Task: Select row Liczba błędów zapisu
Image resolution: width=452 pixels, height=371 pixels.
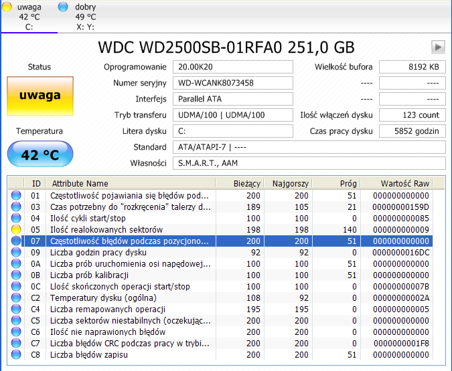Action: 220,354
